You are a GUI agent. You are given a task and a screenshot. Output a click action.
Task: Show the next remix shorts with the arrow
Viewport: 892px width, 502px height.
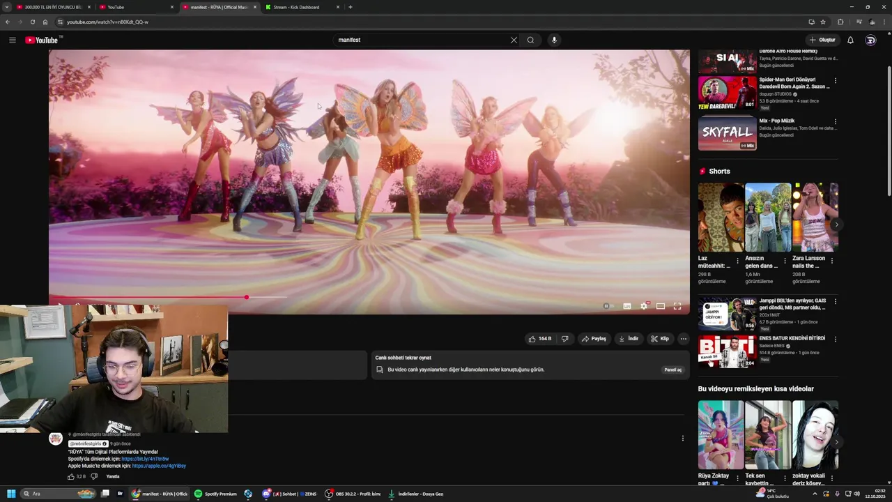[836, 442]
